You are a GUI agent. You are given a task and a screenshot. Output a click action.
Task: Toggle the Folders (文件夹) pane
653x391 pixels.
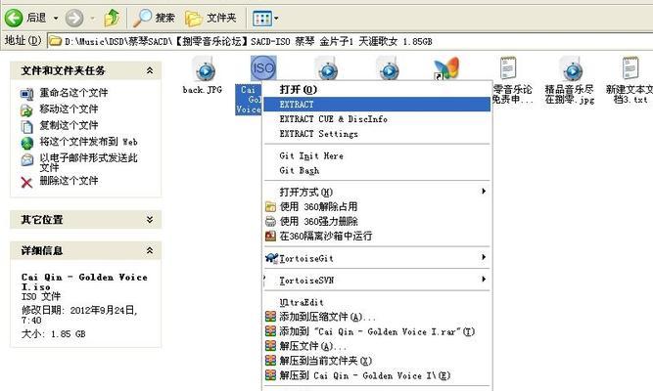point(210,18)
